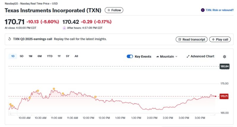Click the Follow star button

(x=114, y=10)
